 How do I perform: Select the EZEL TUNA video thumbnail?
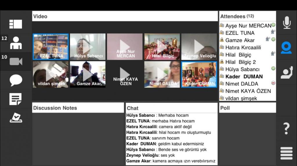click(x=50, y=47)
